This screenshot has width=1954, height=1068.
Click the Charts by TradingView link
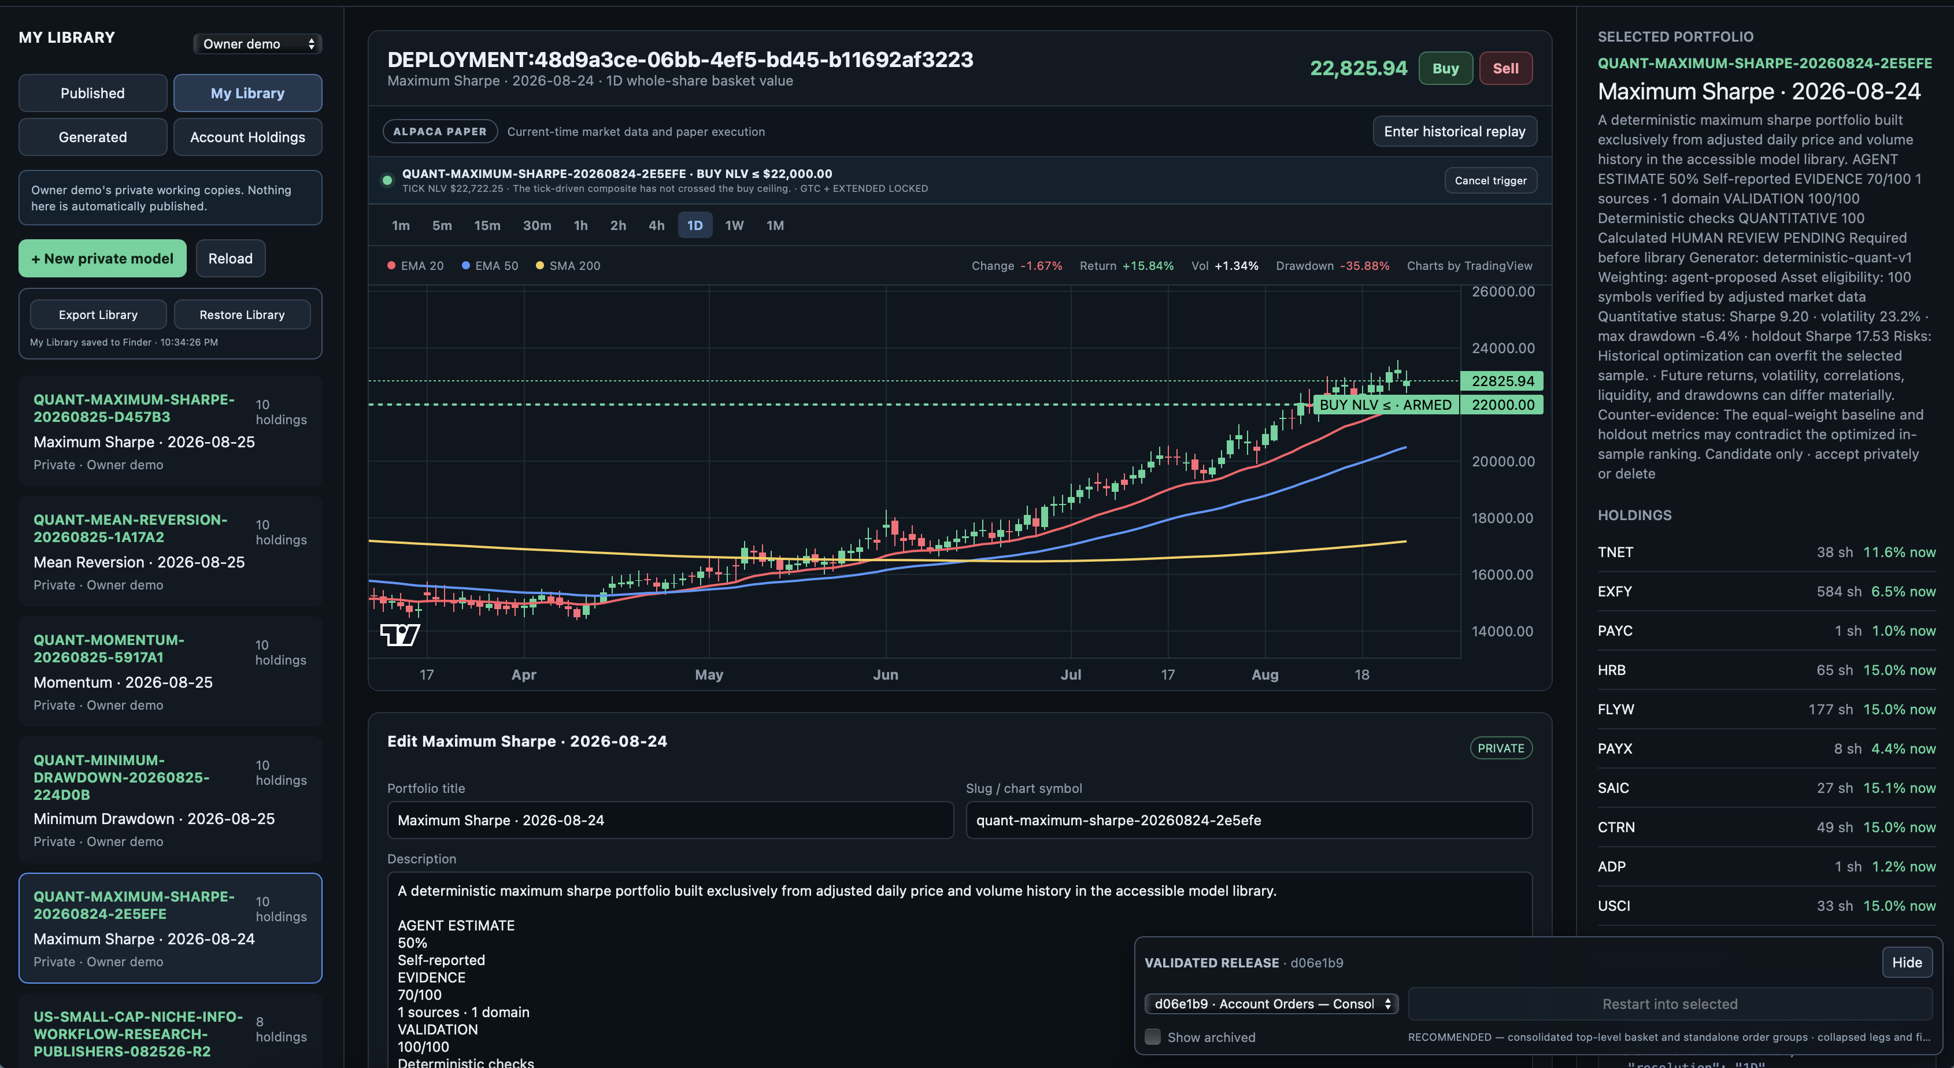pyautogui.click(x=1470, y=265)
